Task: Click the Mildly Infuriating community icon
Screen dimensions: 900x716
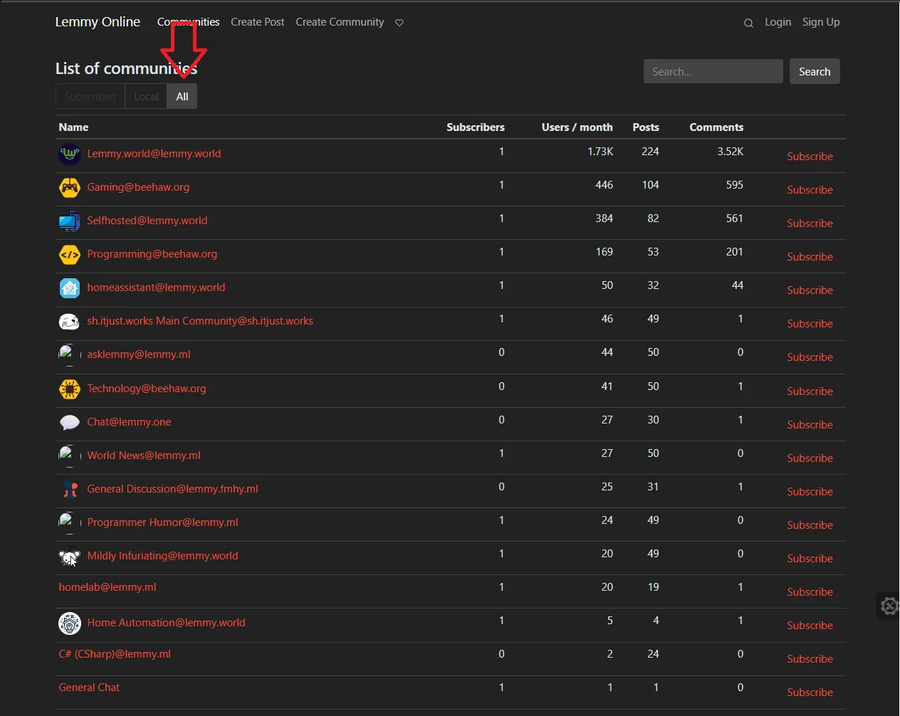Action: (x=70, y=556)
